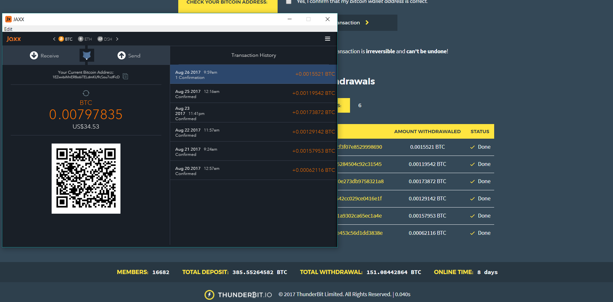Image resolution: width=613 pixels, height=302 pixels.
Task: Click the MEMBERS count 16682
Action: (161, 272)
